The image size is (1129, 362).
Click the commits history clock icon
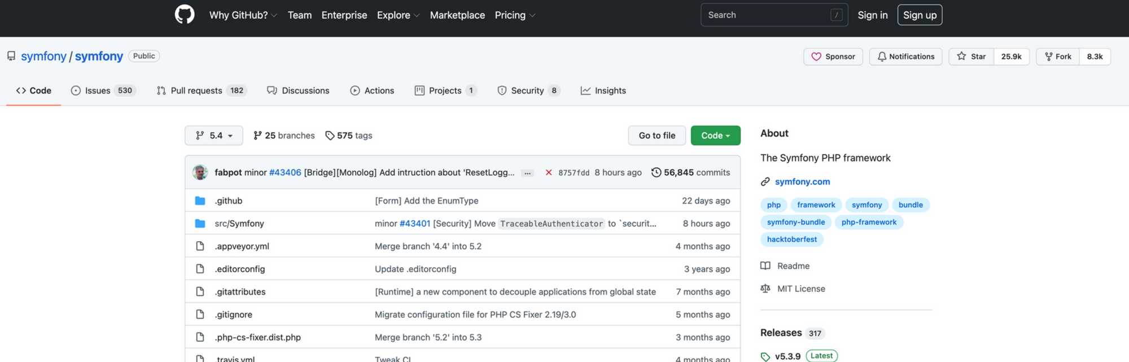click(x=656, y=172)
